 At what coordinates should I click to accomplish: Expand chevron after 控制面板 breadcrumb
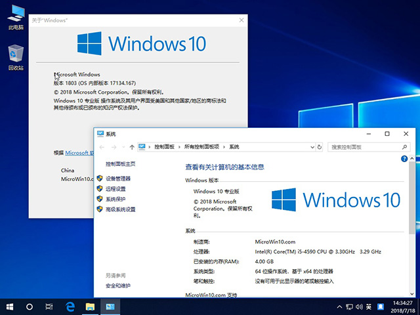coord(179,147)
